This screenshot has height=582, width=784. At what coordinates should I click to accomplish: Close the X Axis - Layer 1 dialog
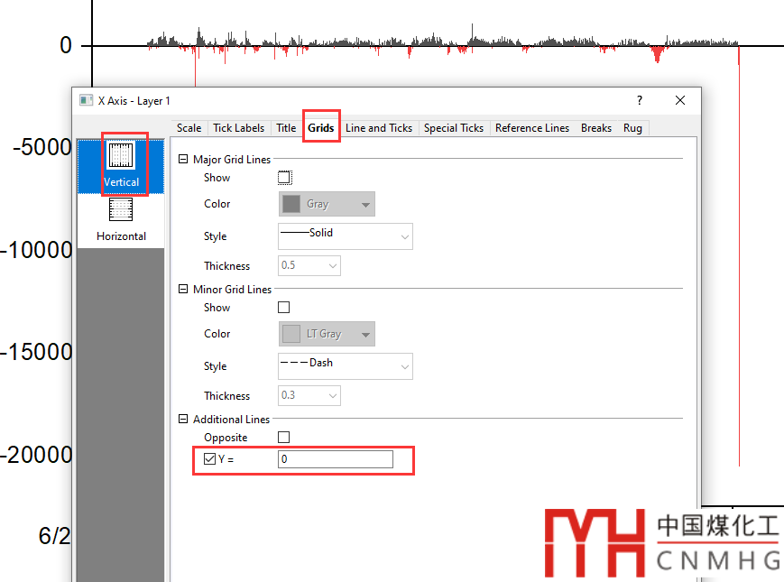pos(680,100)
